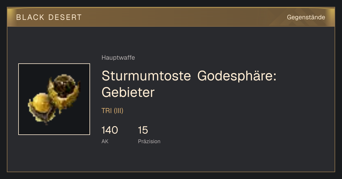Click the 140 attack value

pyautogui.click(x=110, y=130)
